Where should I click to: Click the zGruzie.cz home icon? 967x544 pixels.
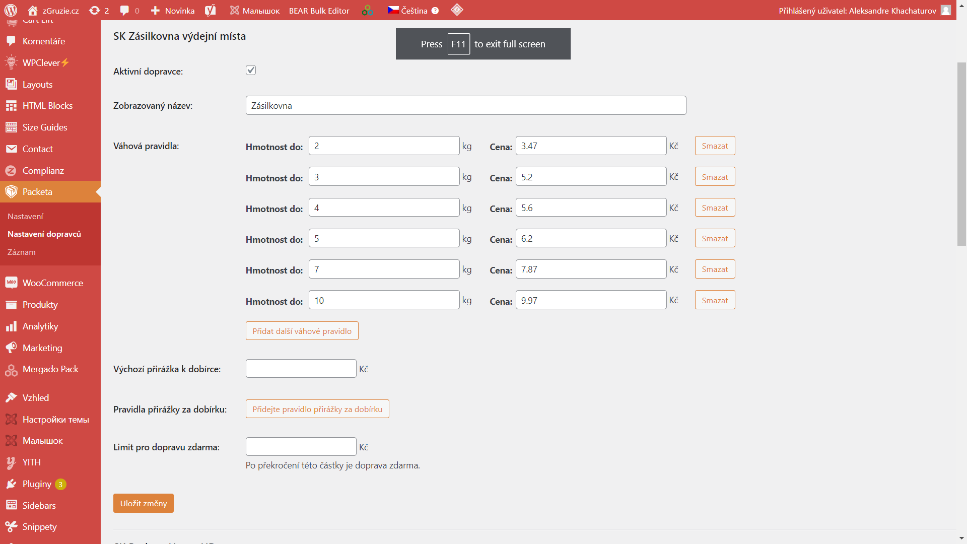[x=33, y=11]
